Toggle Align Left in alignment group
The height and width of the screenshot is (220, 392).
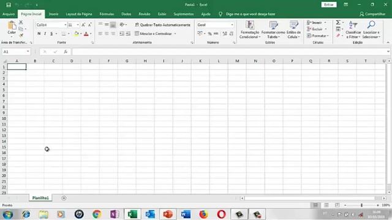(100, 34)
